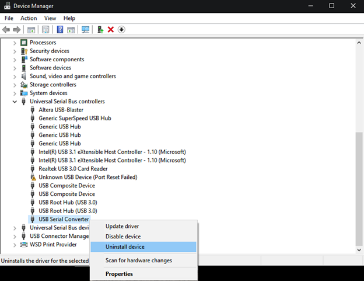This screenshot has width=364, height=281.
Task: Click the Universal Serial Bus controllers icon
Action: click(x=23, y=102)
